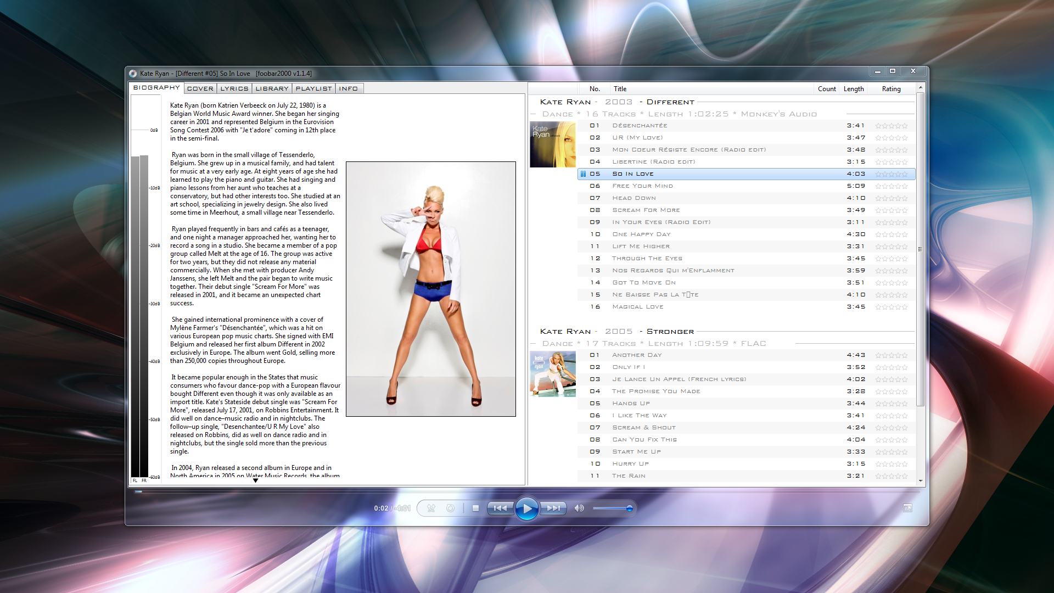Click the playlist scrollbar down arrow
Screen dimensions: 1054x593
921,481
